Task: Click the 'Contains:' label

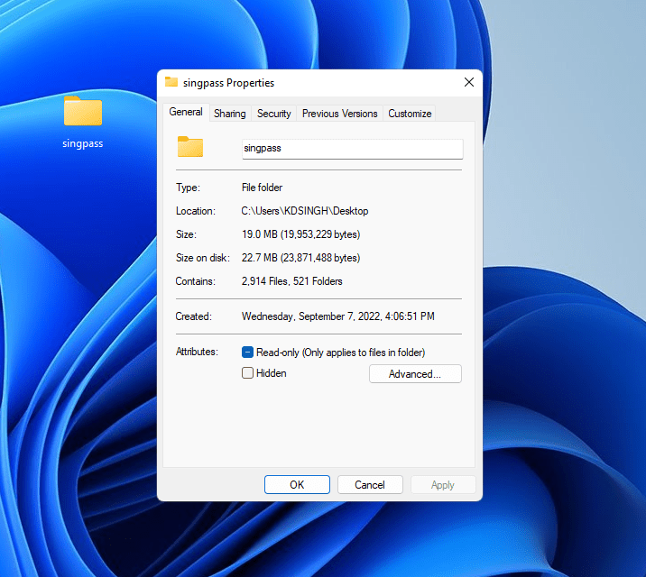Action: click(195, 281)
